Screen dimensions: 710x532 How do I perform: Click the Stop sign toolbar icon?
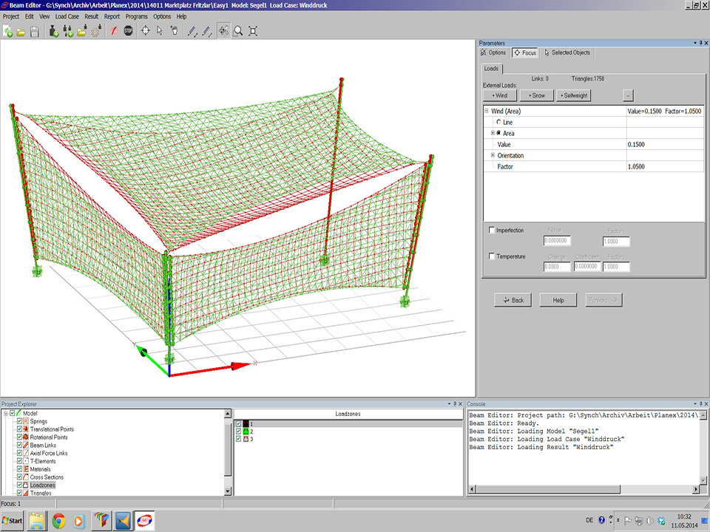coord(128,31)
